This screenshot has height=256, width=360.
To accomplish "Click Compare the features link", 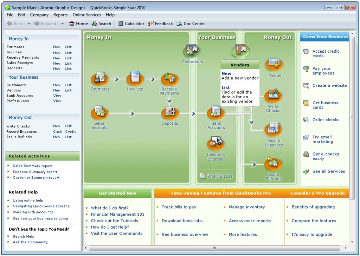I will (x=314, y=221).
